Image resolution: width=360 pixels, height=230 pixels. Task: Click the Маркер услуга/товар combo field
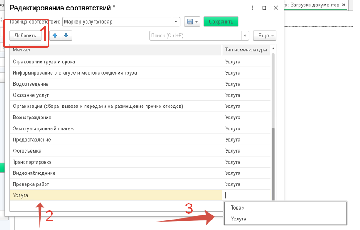pyautogui.click(x=117, y=22)
